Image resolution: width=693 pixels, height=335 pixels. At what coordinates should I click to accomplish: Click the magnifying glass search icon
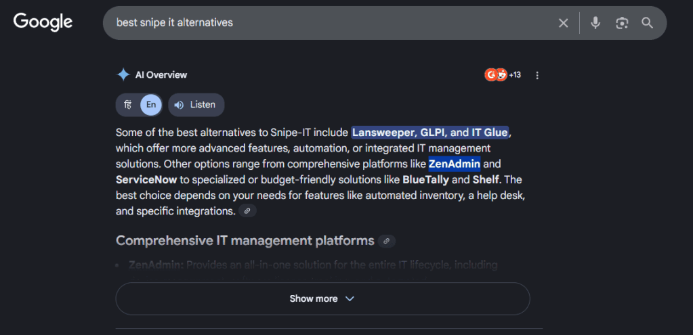pos(647,23)
